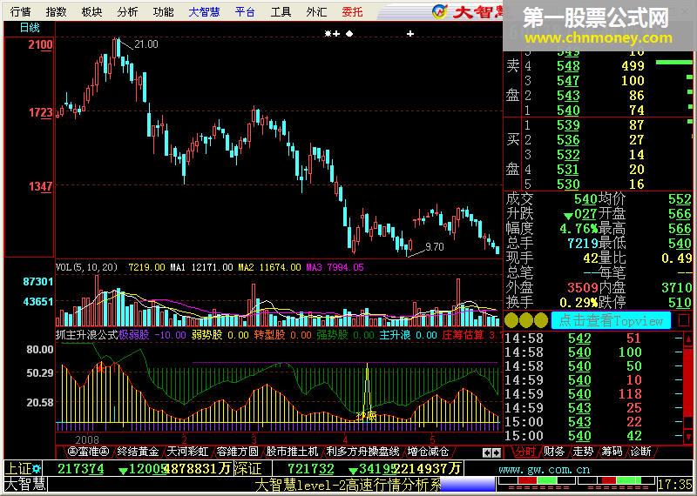Viewport: 697px width, 496px height.
Task: Click buy level 5 price 530
Action: [568, 184]
